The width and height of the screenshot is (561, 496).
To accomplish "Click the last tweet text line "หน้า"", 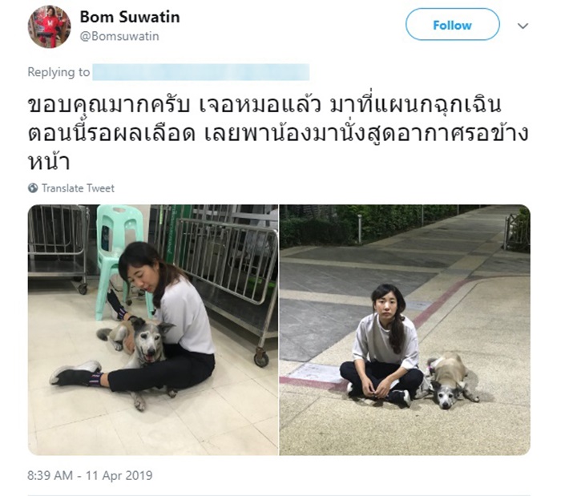I will tap(48, 162).
